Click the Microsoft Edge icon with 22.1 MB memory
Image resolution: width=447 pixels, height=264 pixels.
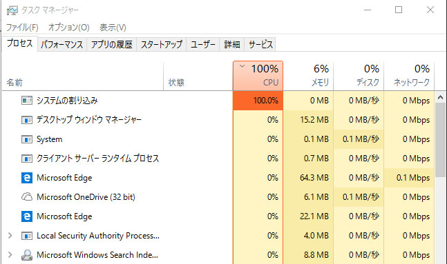click(x=27, y=216)
